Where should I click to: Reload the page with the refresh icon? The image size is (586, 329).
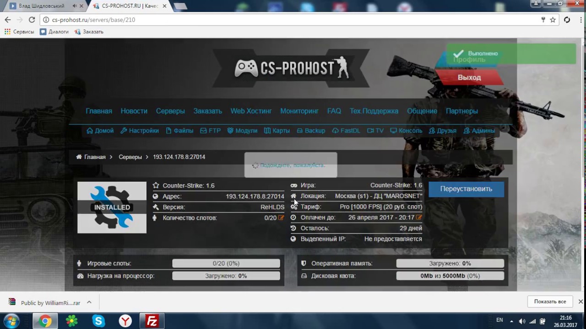32,20
